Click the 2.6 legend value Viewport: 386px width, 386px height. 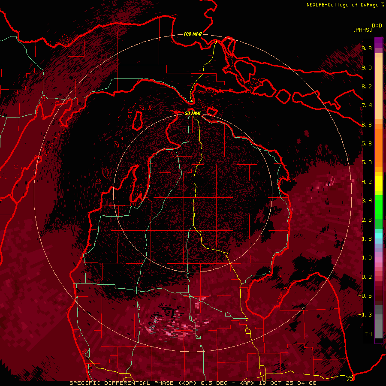(x=367, y=220)
